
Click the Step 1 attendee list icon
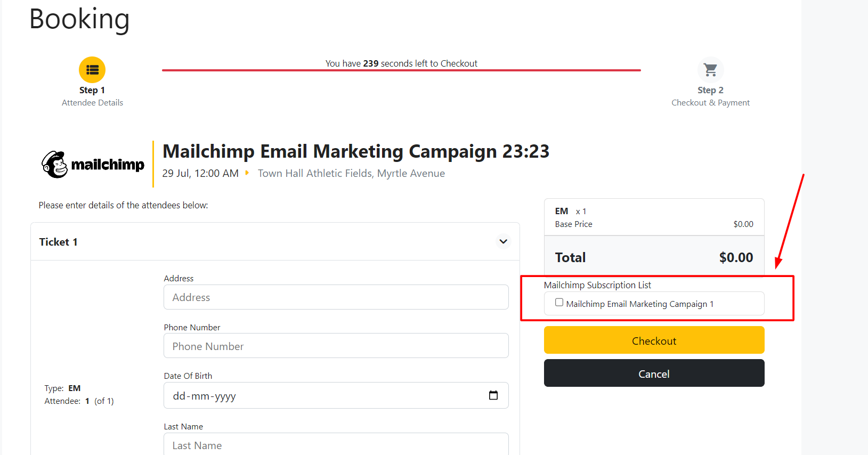coord(92,70)
